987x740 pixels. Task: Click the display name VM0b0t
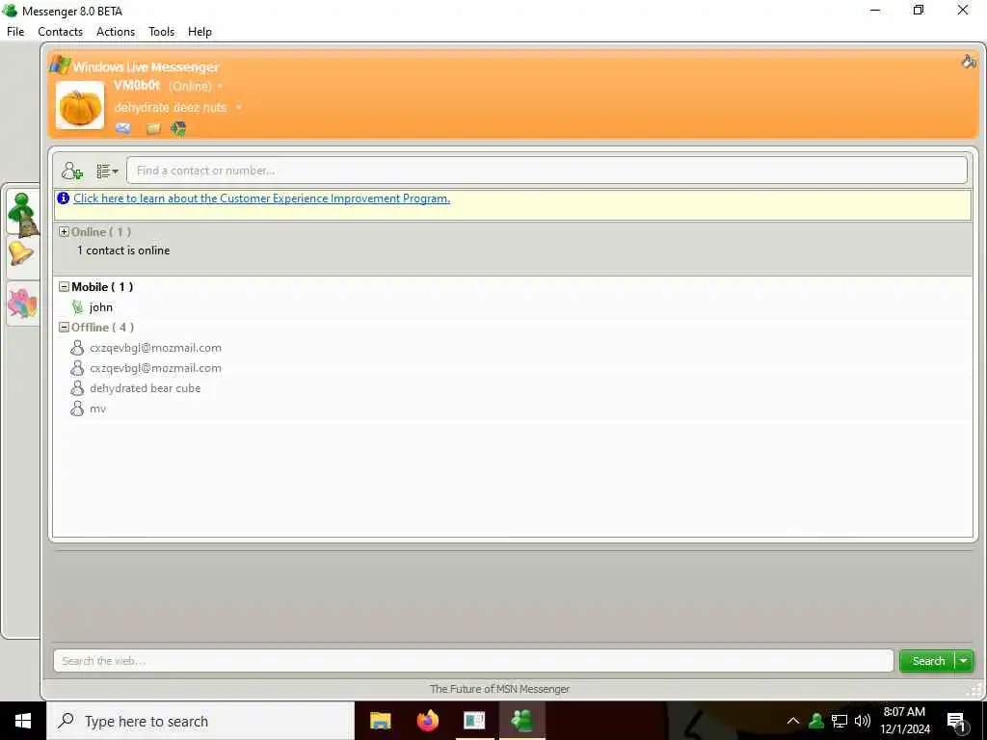tap(137, 86)
